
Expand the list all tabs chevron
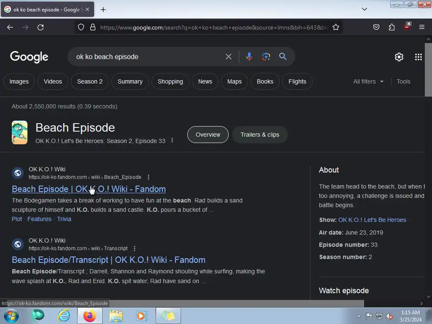[x=364, y=9]
